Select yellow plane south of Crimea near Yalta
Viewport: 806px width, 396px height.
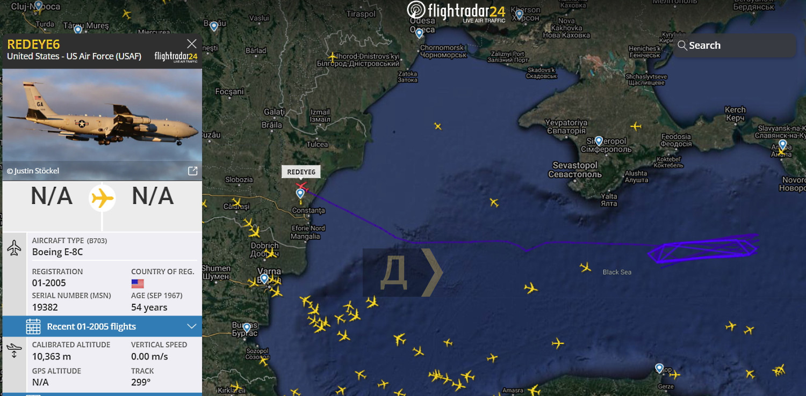(494, 202)
